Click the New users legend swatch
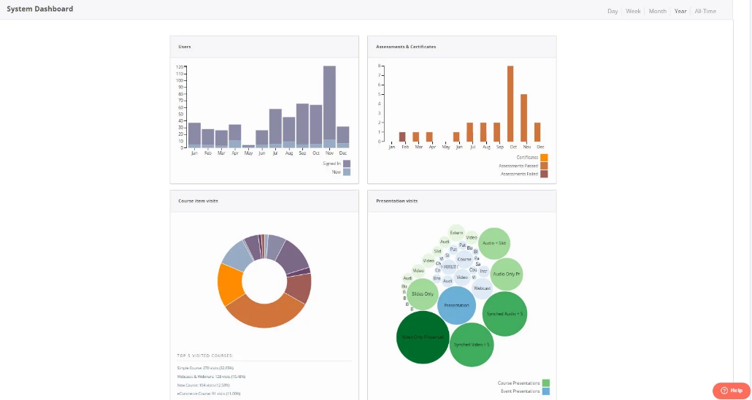752x400 pixels. tap(347, 172)
